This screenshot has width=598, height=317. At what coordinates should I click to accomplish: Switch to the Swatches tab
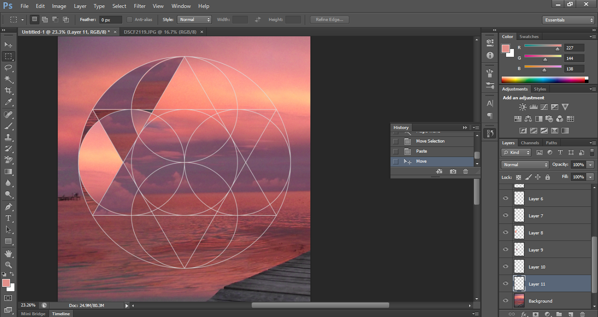529,37
